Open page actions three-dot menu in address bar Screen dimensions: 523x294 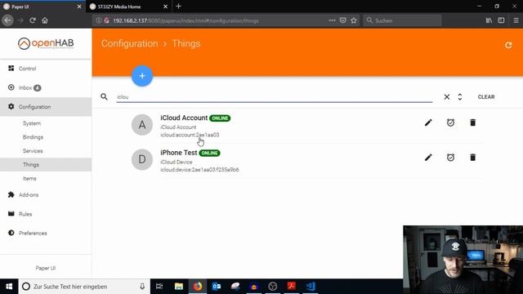click(332, 20)
